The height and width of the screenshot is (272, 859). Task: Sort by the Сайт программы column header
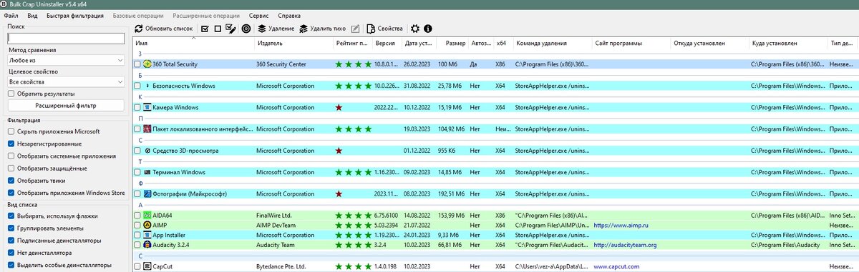coord(631,43)
